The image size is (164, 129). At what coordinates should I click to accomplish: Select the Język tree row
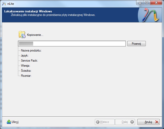tap(25, 56)
